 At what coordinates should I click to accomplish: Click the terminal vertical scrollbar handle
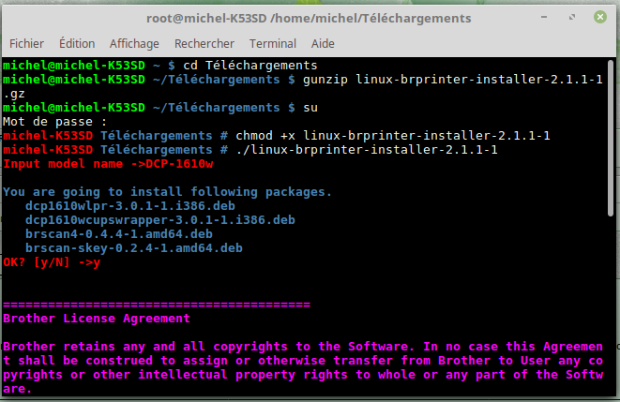[611, 138]
